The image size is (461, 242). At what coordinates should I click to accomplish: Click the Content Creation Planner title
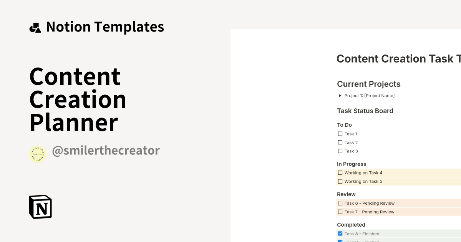tap(77, 99)
